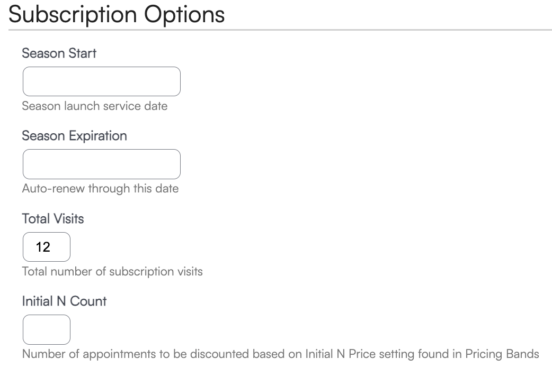Click the "Initial N Count" field label
The width and height of the screenshot is (552, 368).
64,301
